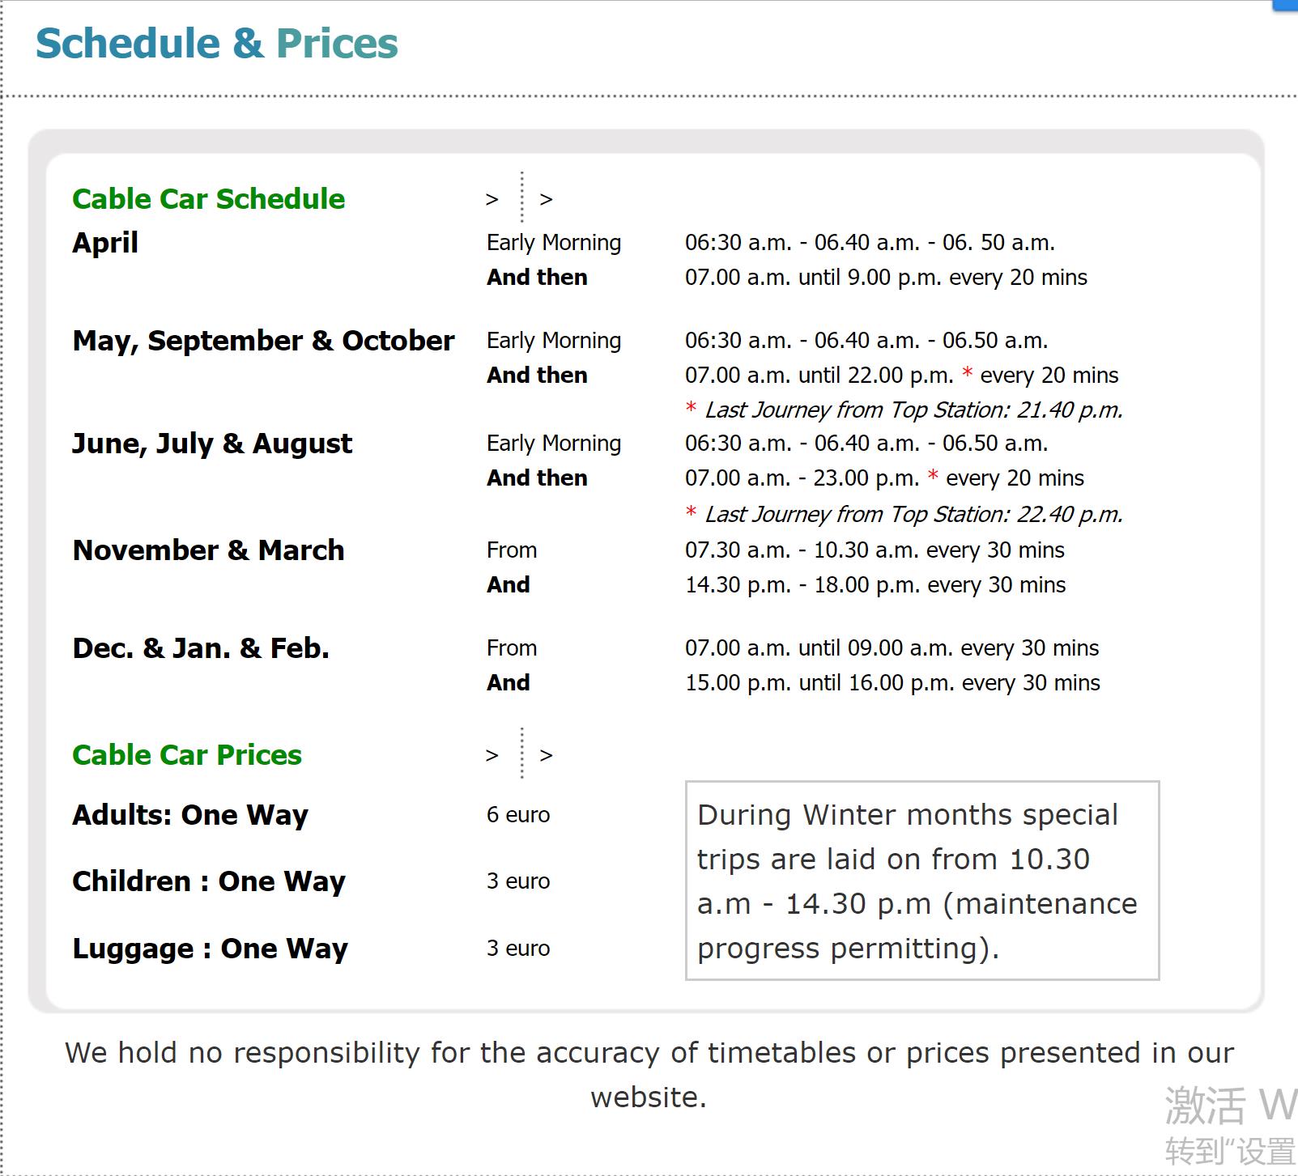Click the red asterisk after 23.00 p.m.

click(x=933, y=477)
